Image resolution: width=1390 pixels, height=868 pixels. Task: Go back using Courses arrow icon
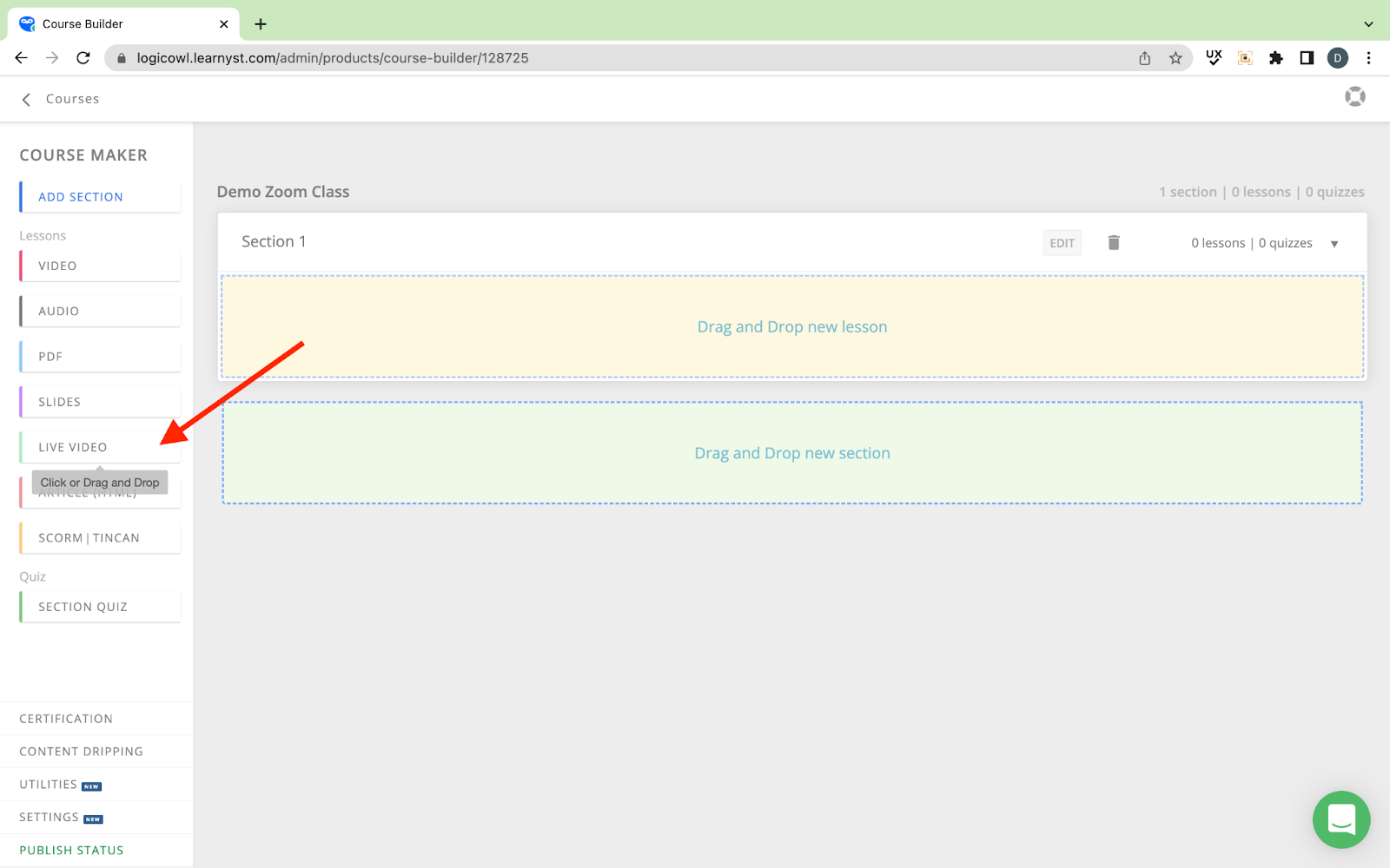(26, 100)
